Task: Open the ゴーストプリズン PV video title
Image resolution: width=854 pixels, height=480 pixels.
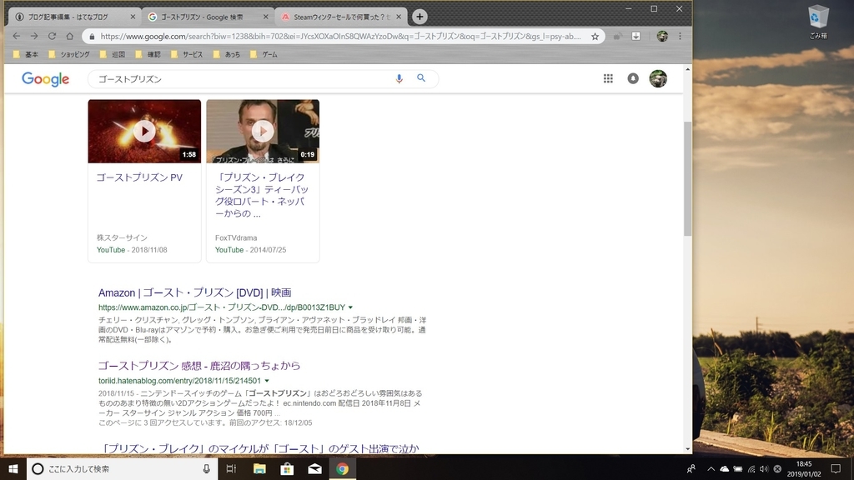Action: click(139, 177)
